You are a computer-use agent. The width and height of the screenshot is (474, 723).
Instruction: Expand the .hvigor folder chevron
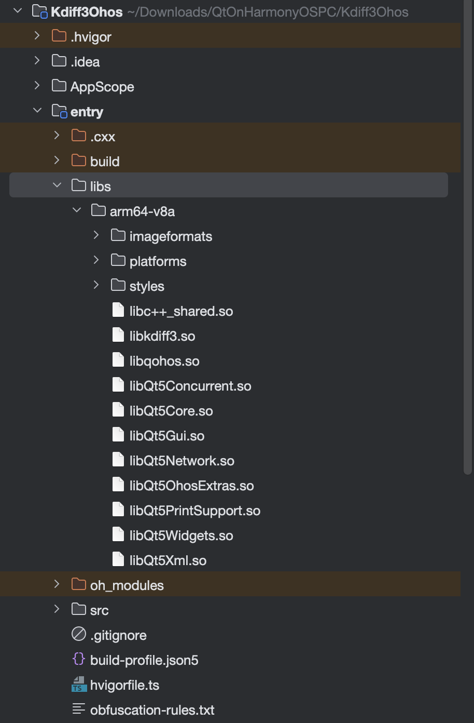[37, 35]
